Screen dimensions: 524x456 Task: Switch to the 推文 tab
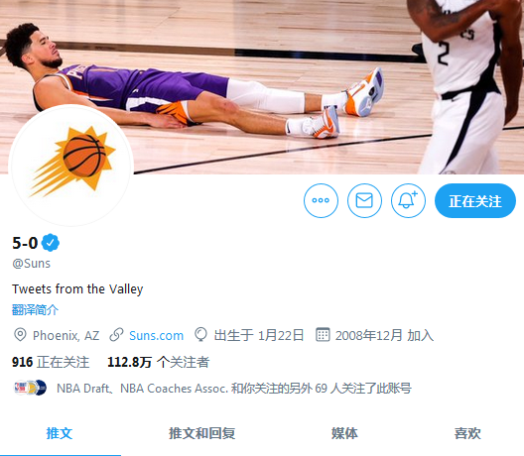click(60, 433)
